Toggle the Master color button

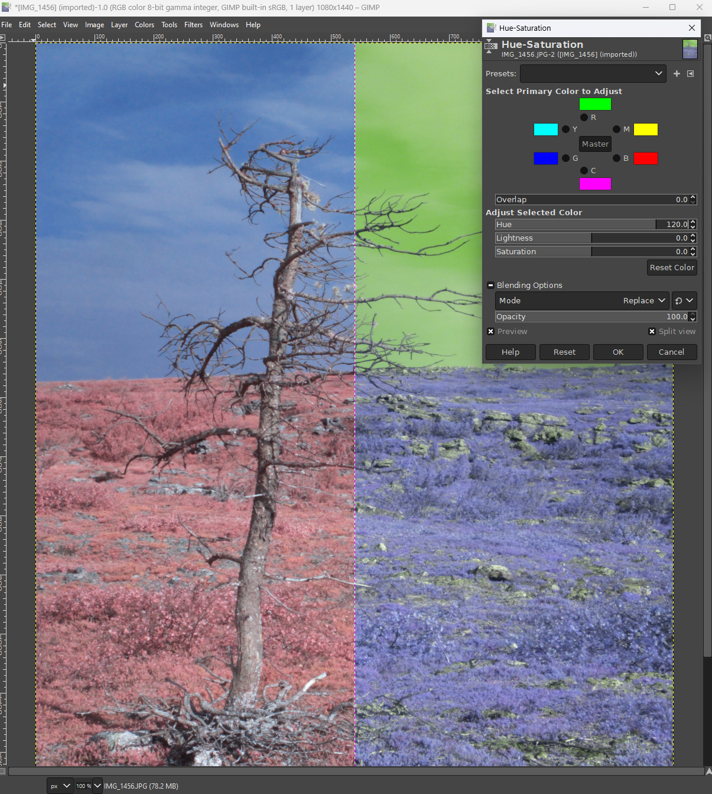[x=595, y=144]
